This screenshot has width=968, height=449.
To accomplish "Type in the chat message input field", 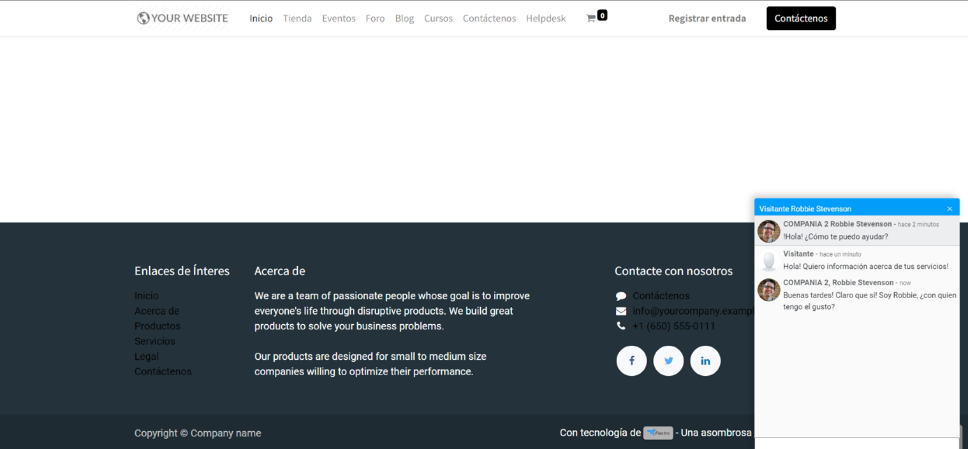I will 856,443.
